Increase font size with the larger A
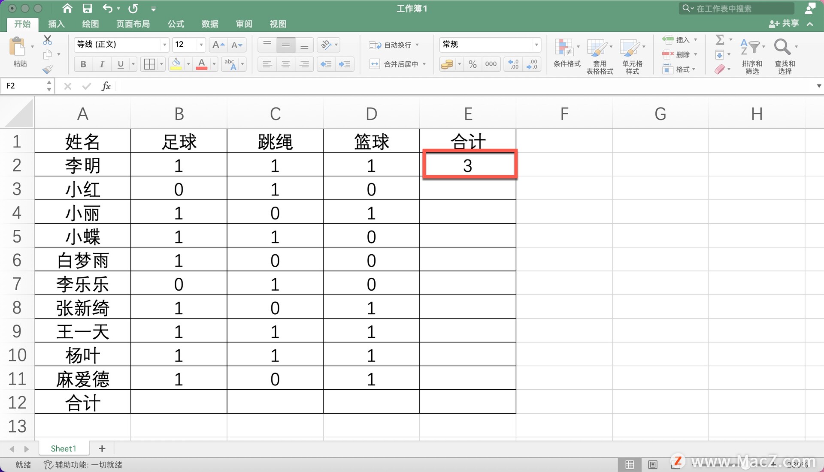The height and width of the screenshot is (472, 824). pos(218,45)
